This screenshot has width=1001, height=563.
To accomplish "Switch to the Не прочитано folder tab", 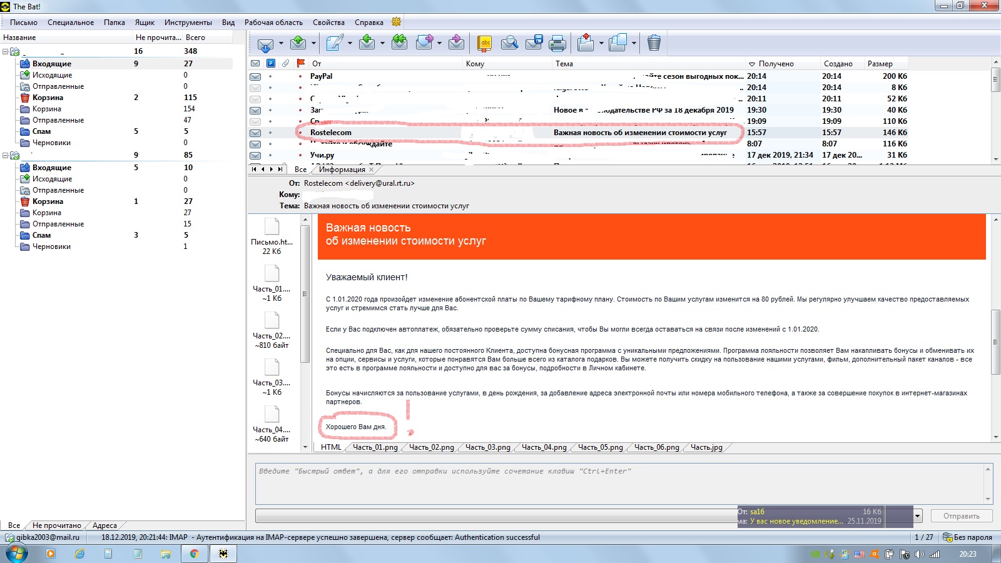I will (x=57, y=525).
